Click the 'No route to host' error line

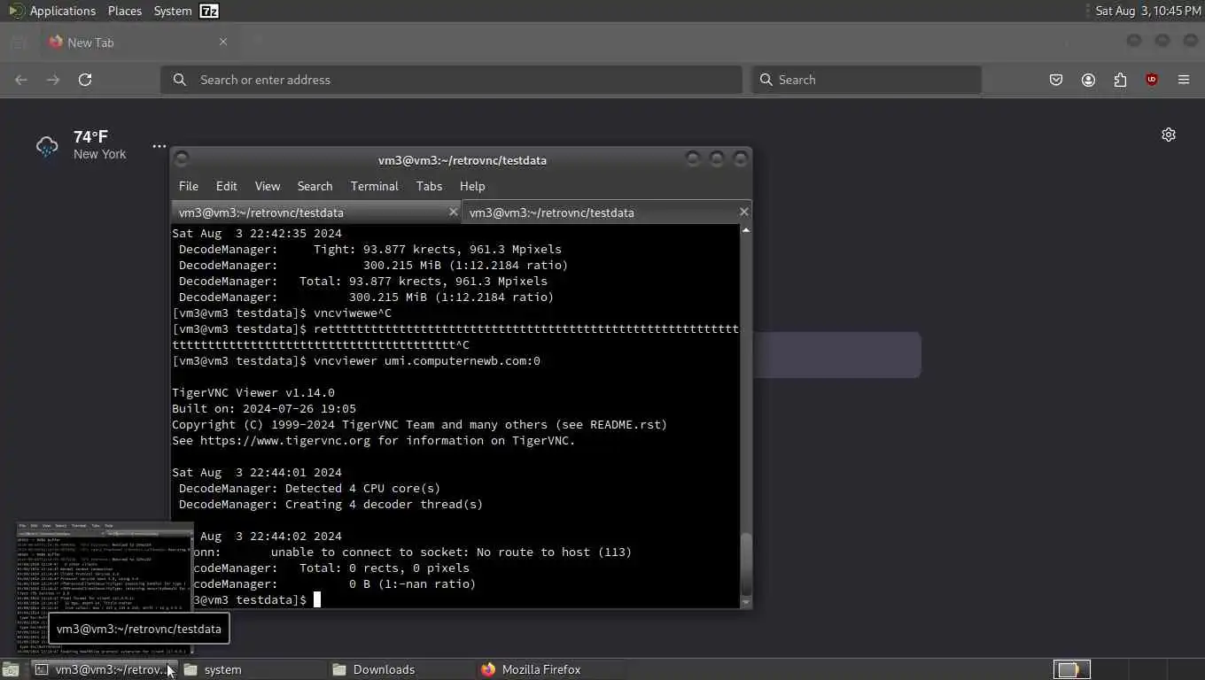click(x=402, y=552)
